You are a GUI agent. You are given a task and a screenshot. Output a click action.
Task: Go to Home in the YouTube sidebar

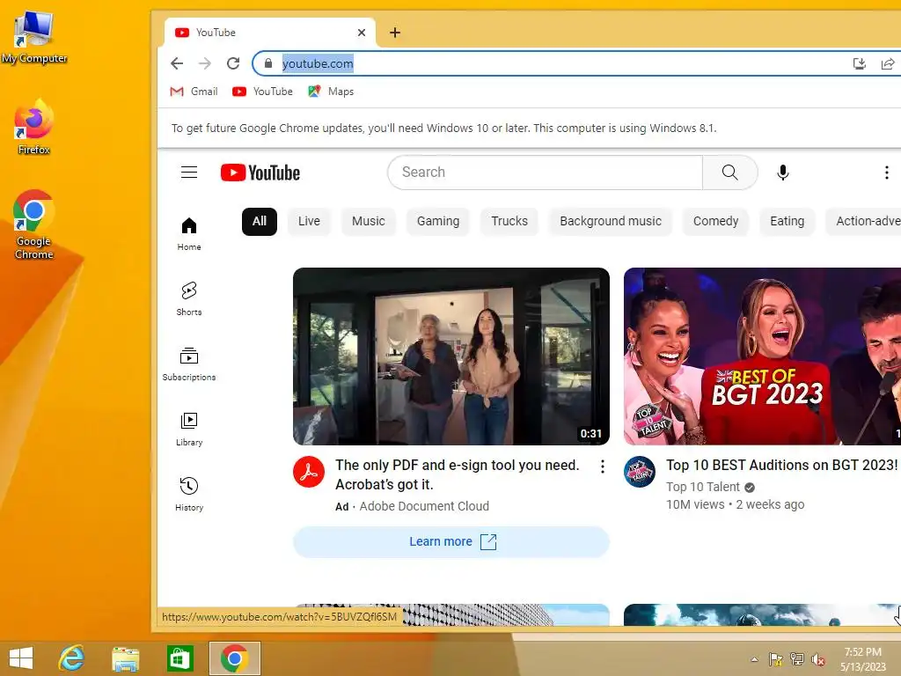tap(189, 234)
